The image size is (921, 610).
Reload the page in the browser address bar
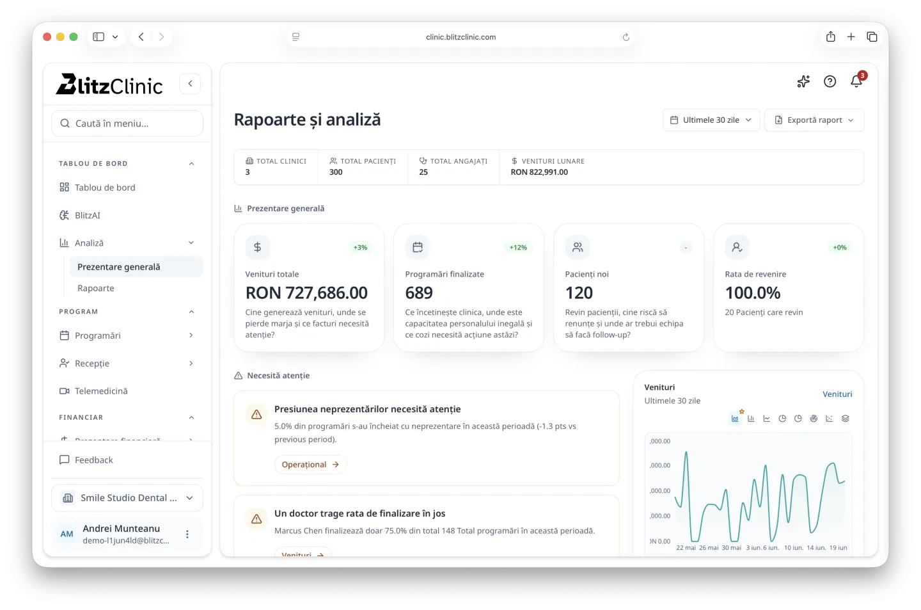[x=626, y=37]
